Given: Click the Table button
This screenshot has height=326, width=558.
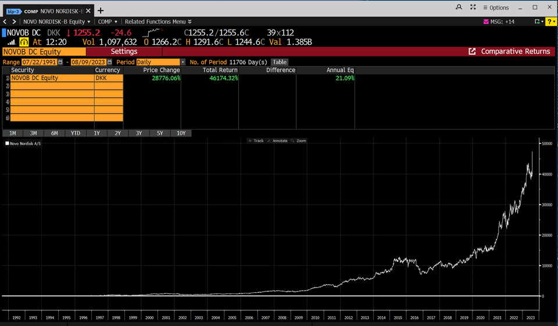Looking at the screenshot, I should tap(280, 62).
